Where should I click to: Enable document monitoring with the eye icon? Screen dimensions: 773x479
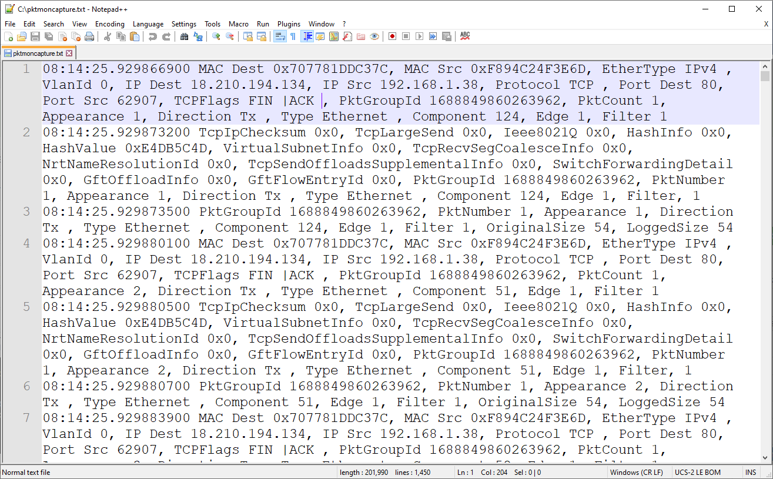click(374, 36)
